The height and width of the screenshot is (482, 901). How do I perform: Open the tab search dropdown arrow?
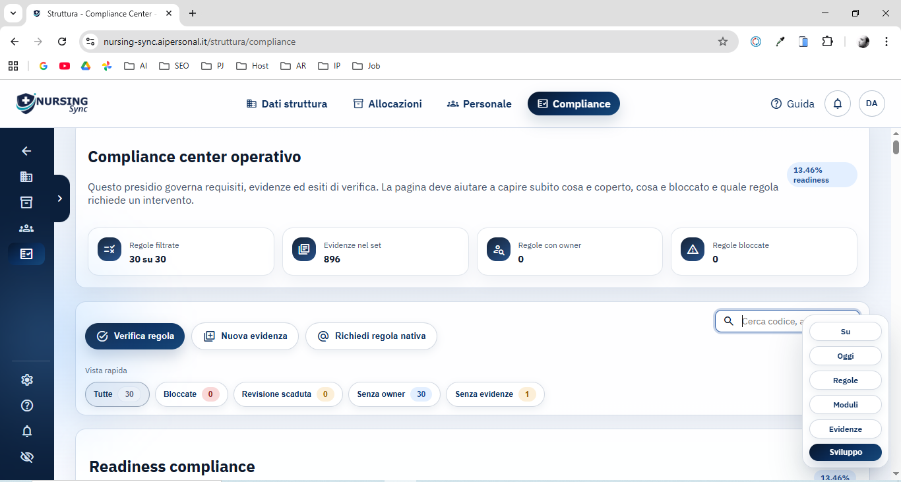[x=12, y=13]
